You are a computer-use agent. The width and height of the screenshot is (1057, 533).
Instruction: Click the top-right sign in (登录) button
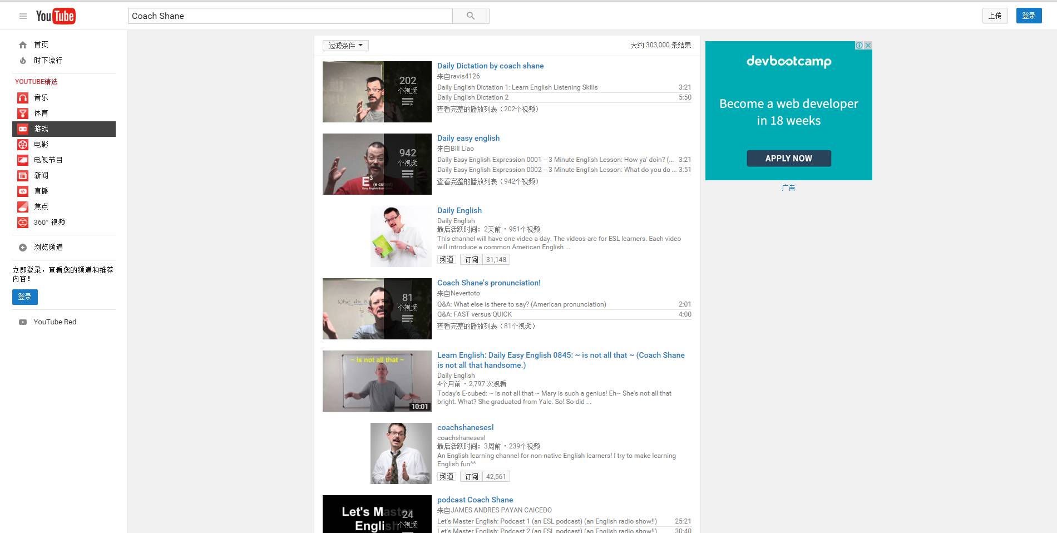(x=1029, y=16)
